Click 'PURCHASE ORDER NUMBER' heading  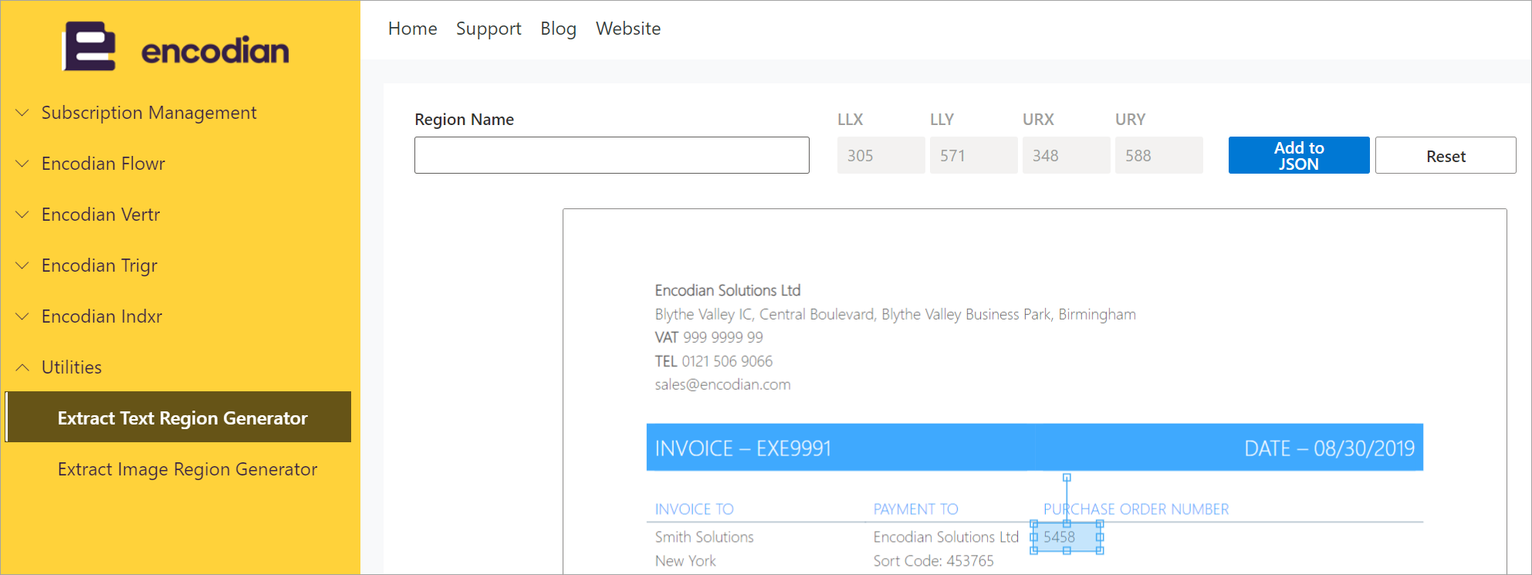(x=1136, y=509)
